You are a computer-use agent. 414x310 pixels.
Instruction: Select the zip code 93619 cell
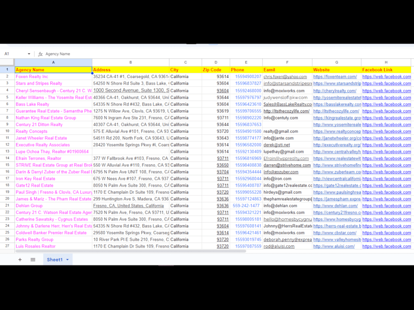[x=216, y=111]
